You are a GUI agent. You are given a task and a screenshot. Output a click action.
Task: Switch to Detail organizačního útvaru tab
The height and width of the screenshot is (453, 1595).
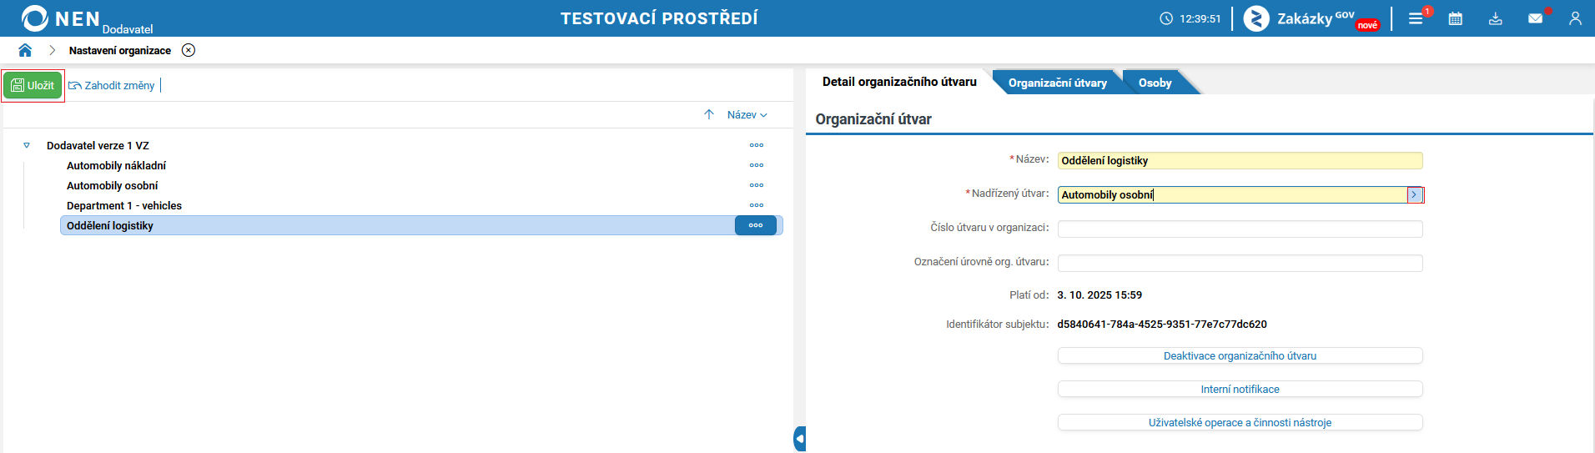click(899, 82)
